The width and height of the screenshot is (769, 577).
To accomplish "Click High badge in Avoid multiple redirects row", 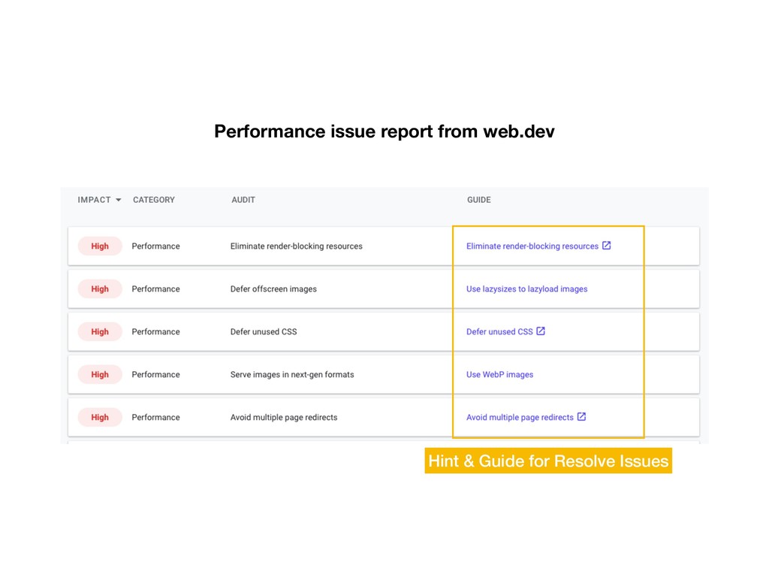I will coord(100,417).
